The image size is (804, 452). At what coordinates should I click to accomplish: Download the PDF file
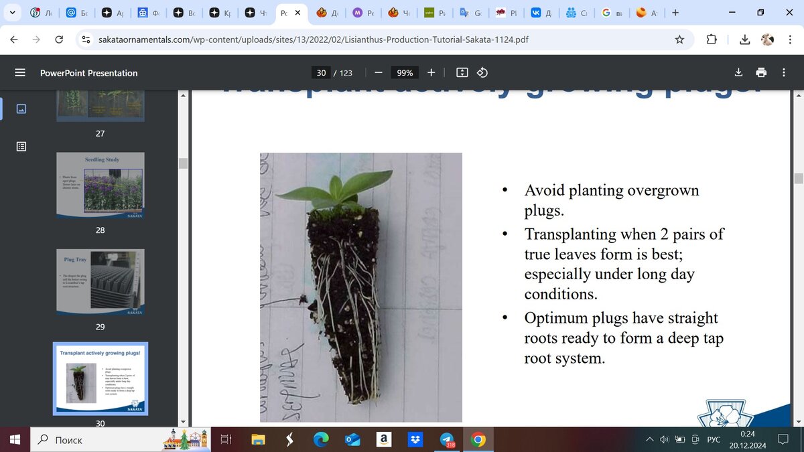click(738, 72)
